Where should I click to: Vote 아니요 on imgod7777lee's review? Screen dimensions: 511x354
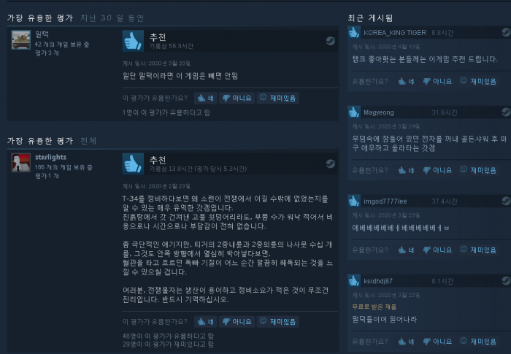coord(437,250)
